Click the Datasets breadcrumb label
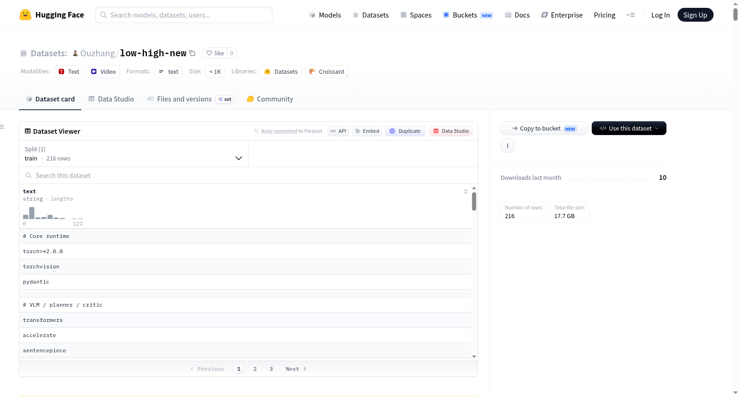This screenshot has width=739, height=397. [49, 53]
